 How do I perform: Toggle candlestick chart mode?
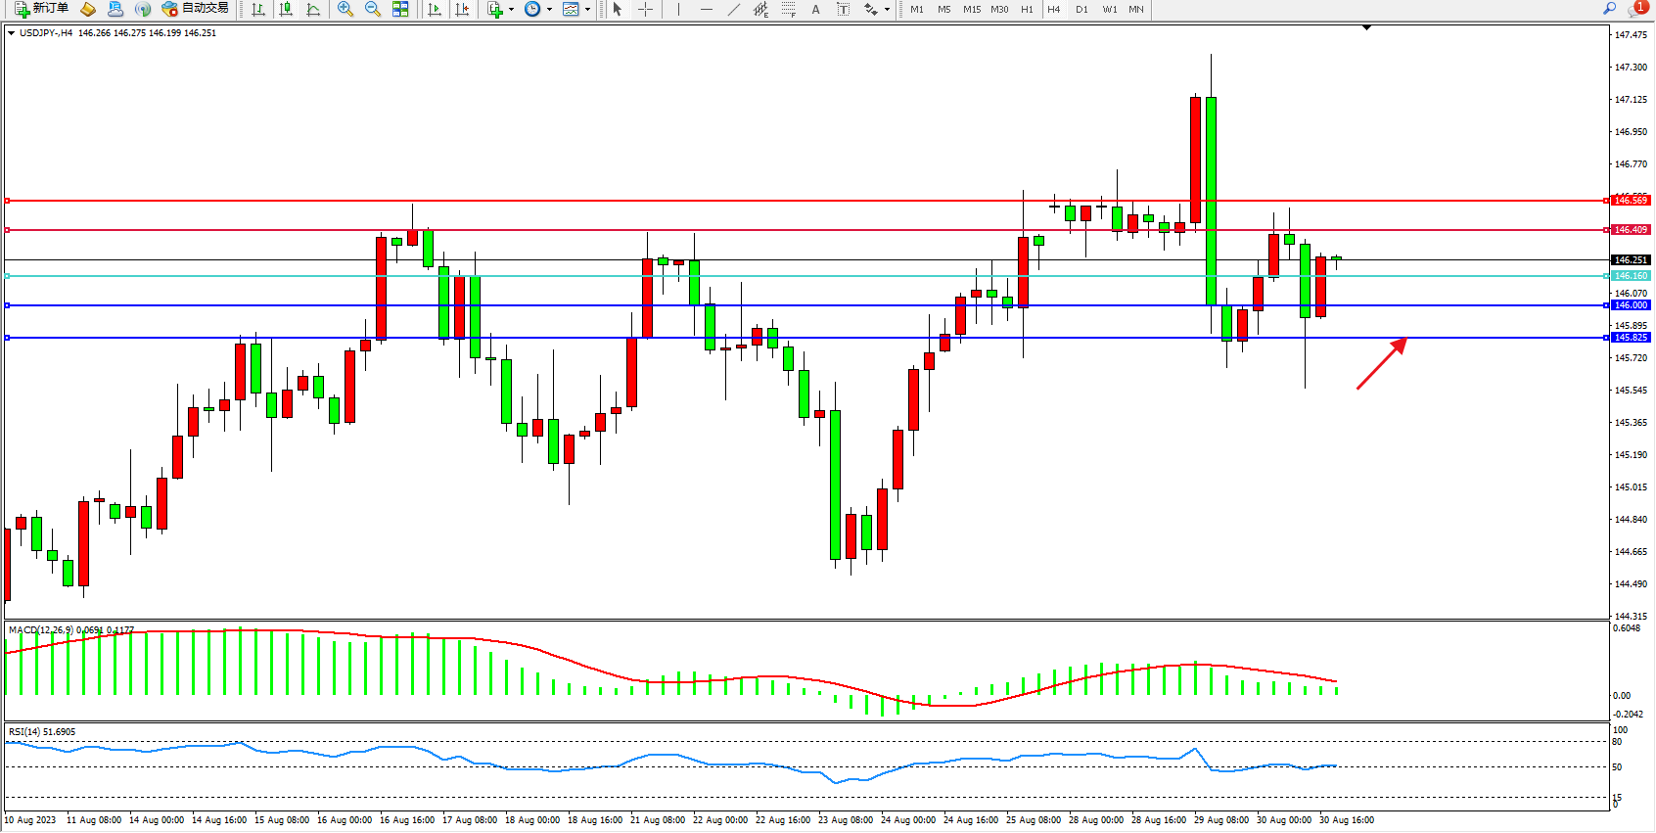(286, 9)
